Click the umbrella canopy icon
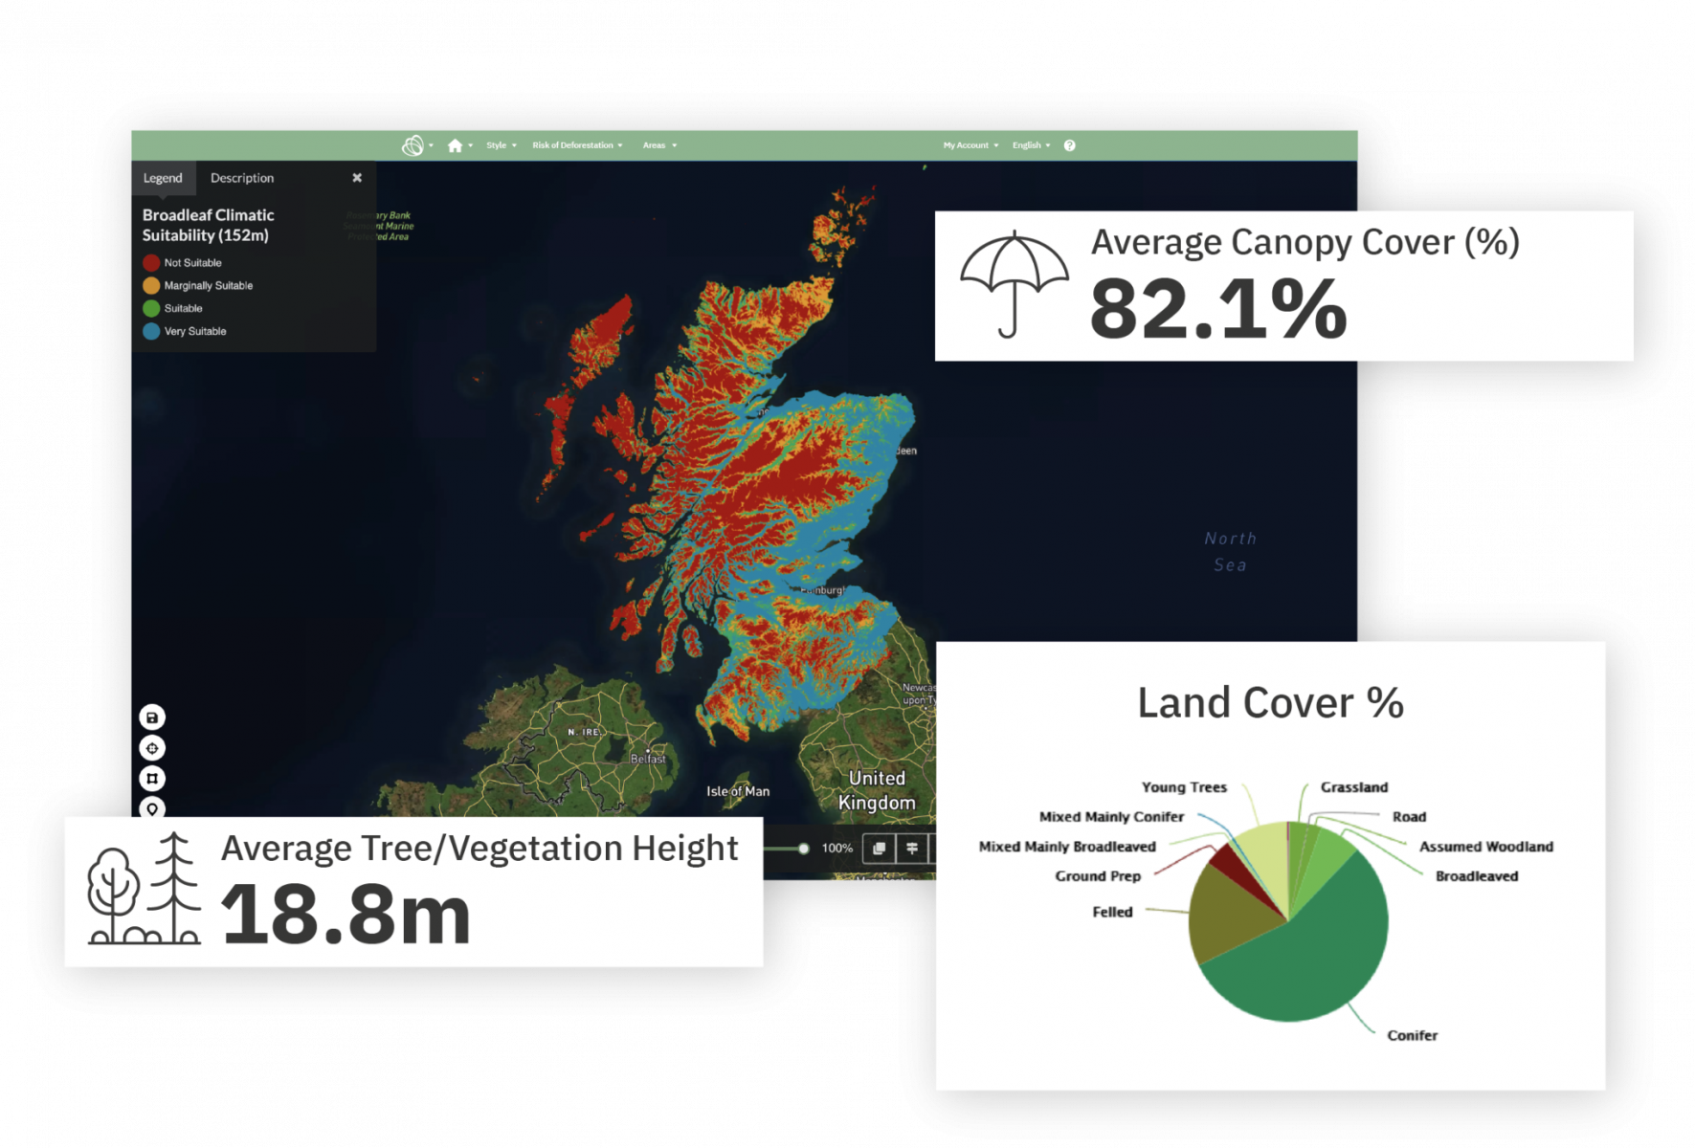 (1014, 284)
